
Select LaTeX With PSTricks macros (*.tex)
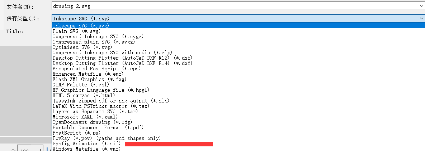(101, 106)
